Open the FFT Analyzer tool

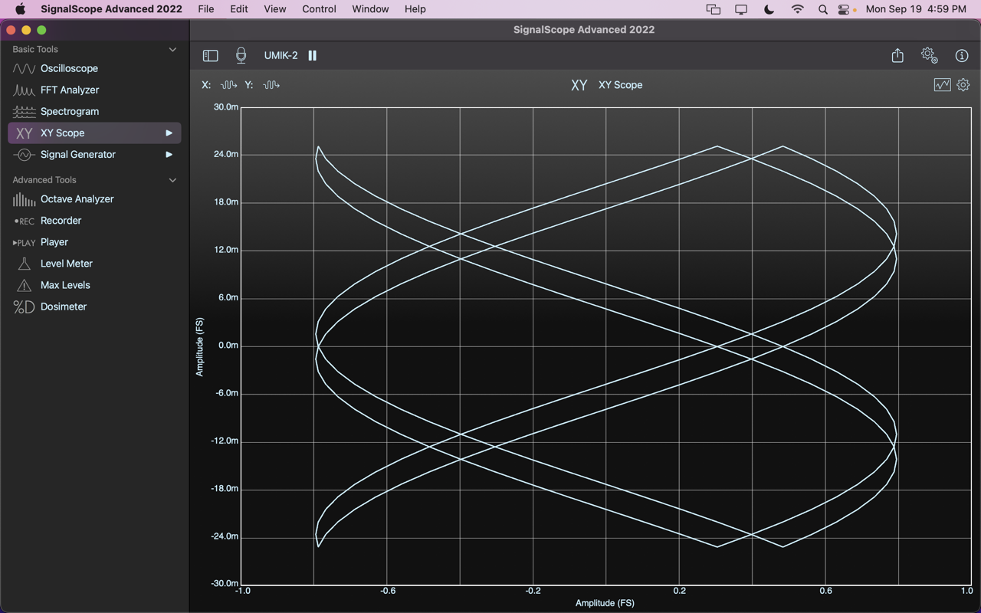coord(94,90)
